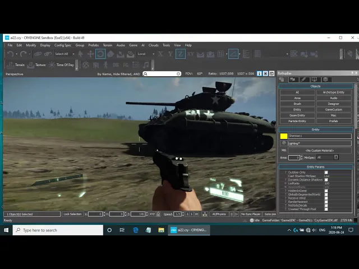
Task: Toggle the snap-to-grid icon
Action: (220, 54)
